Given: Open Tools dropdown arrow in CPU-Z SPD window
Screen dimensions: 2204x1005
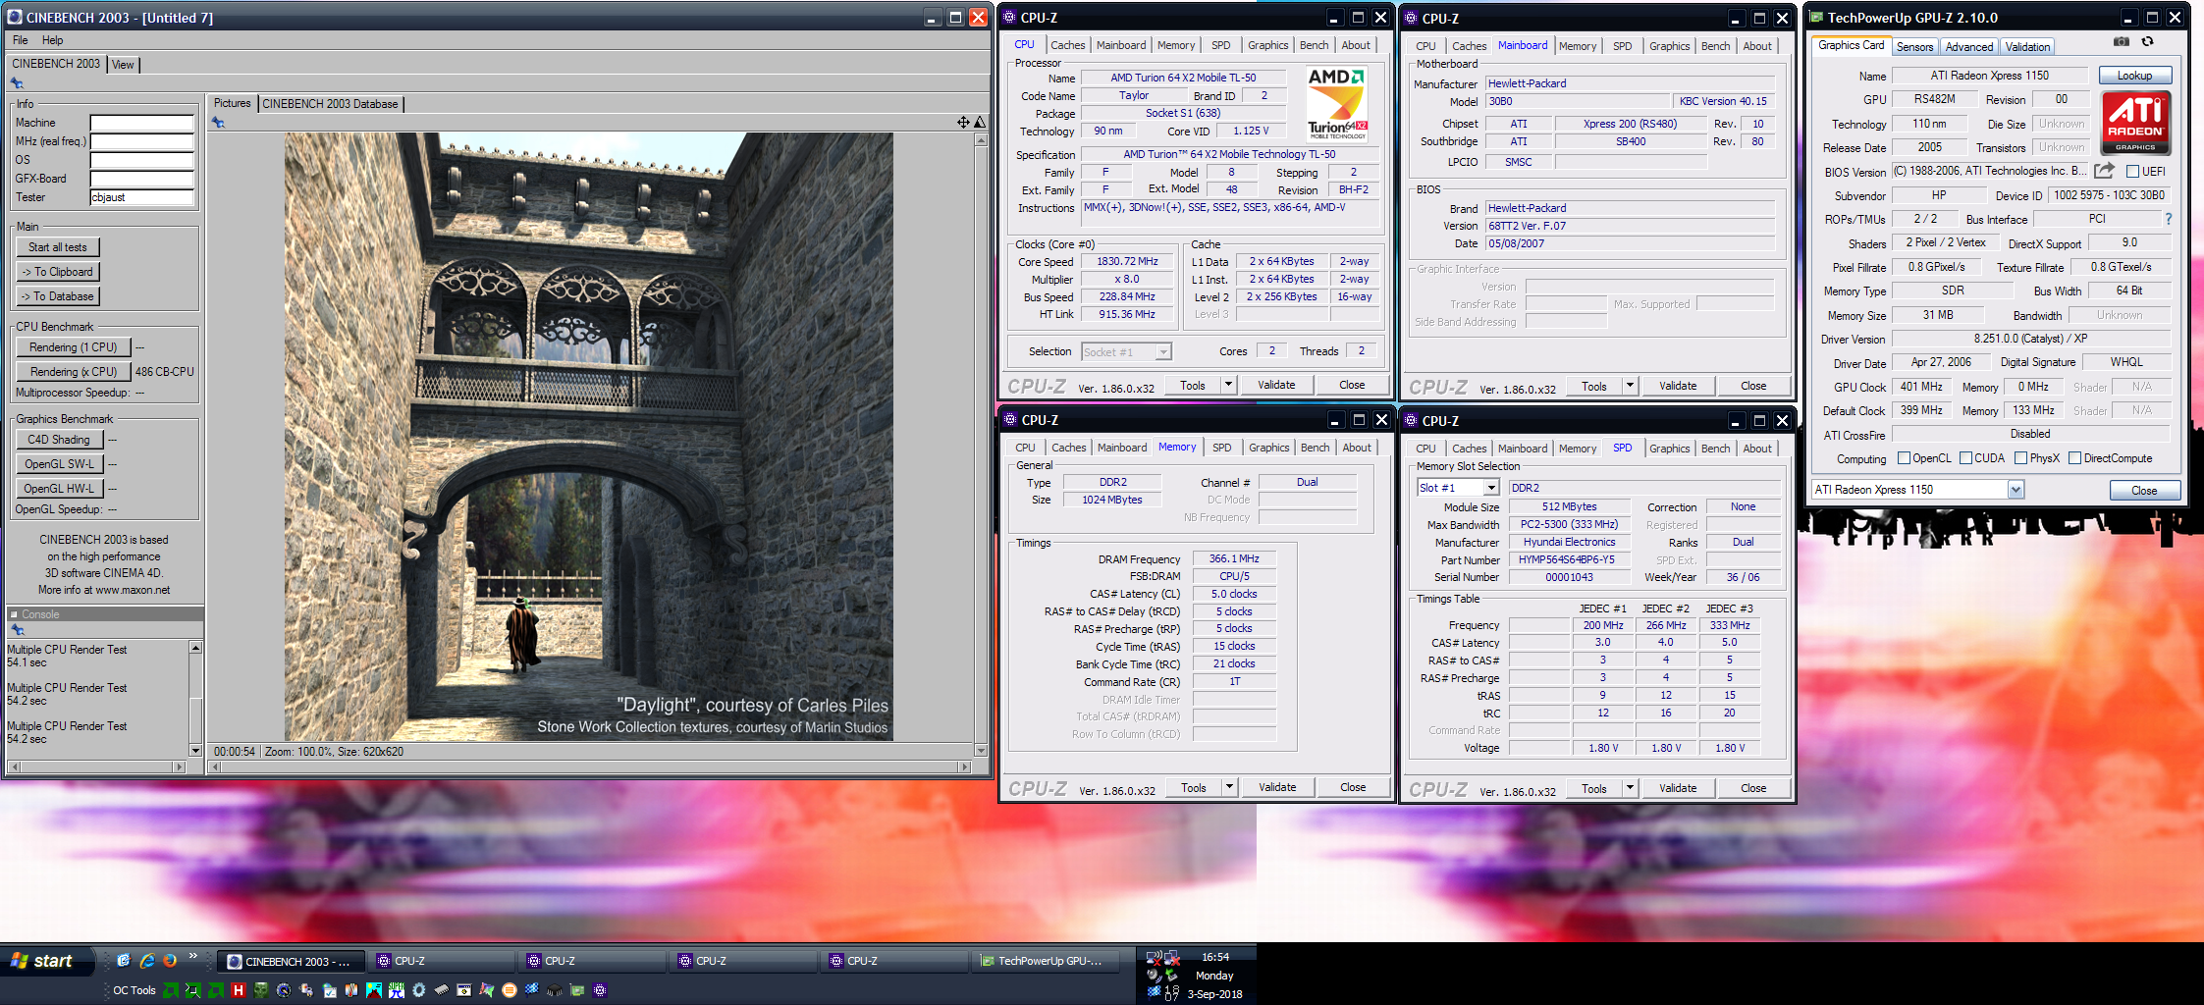Looking at the screenshot, I should click(1630, 788).
